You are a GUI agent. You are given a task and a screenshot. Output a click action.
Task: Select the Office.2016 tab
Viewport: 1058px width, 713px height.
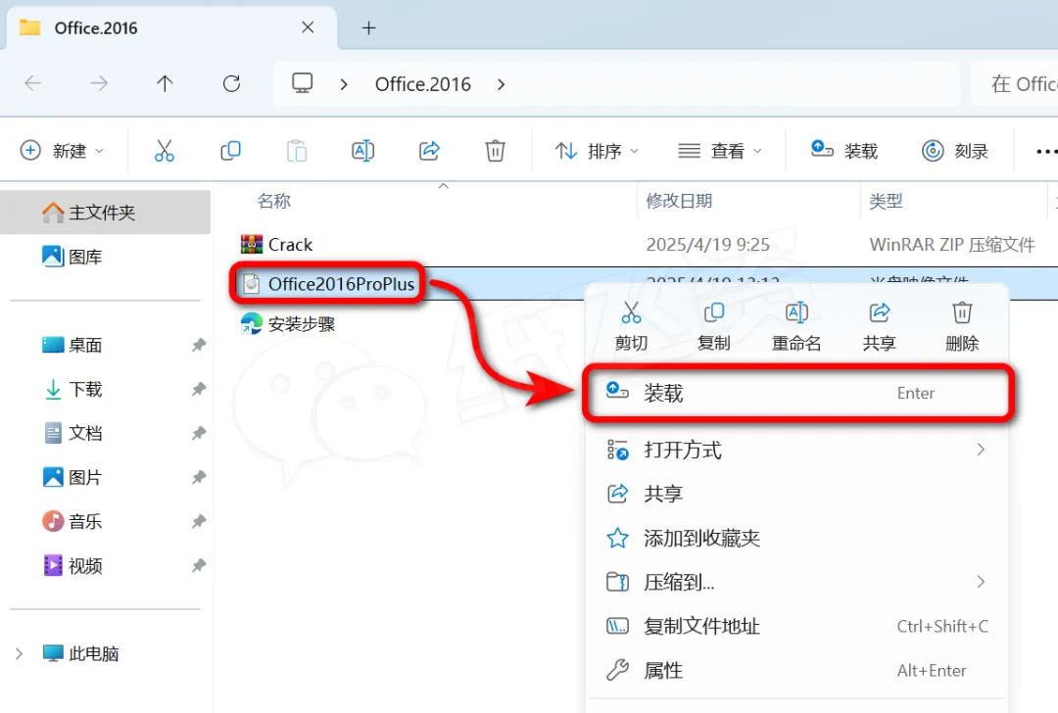point(170,27)
